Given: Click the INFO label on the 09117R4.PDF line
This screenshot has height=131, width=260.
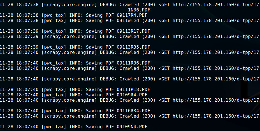Looking at the screenshot, I should coord(76,15).
